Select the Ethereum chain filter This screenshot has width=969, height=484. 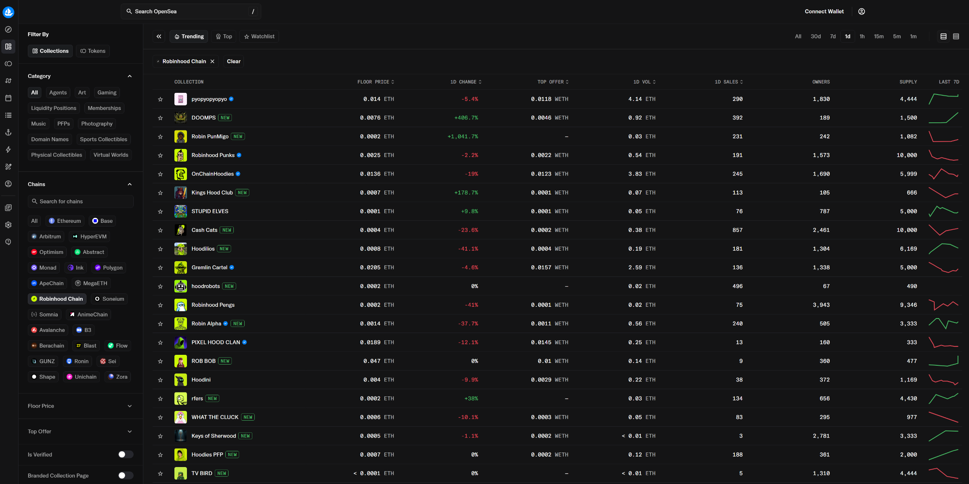click(x=65, y=221)
